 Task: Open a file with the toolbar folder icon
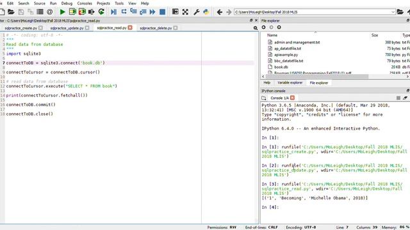(11, 11)
